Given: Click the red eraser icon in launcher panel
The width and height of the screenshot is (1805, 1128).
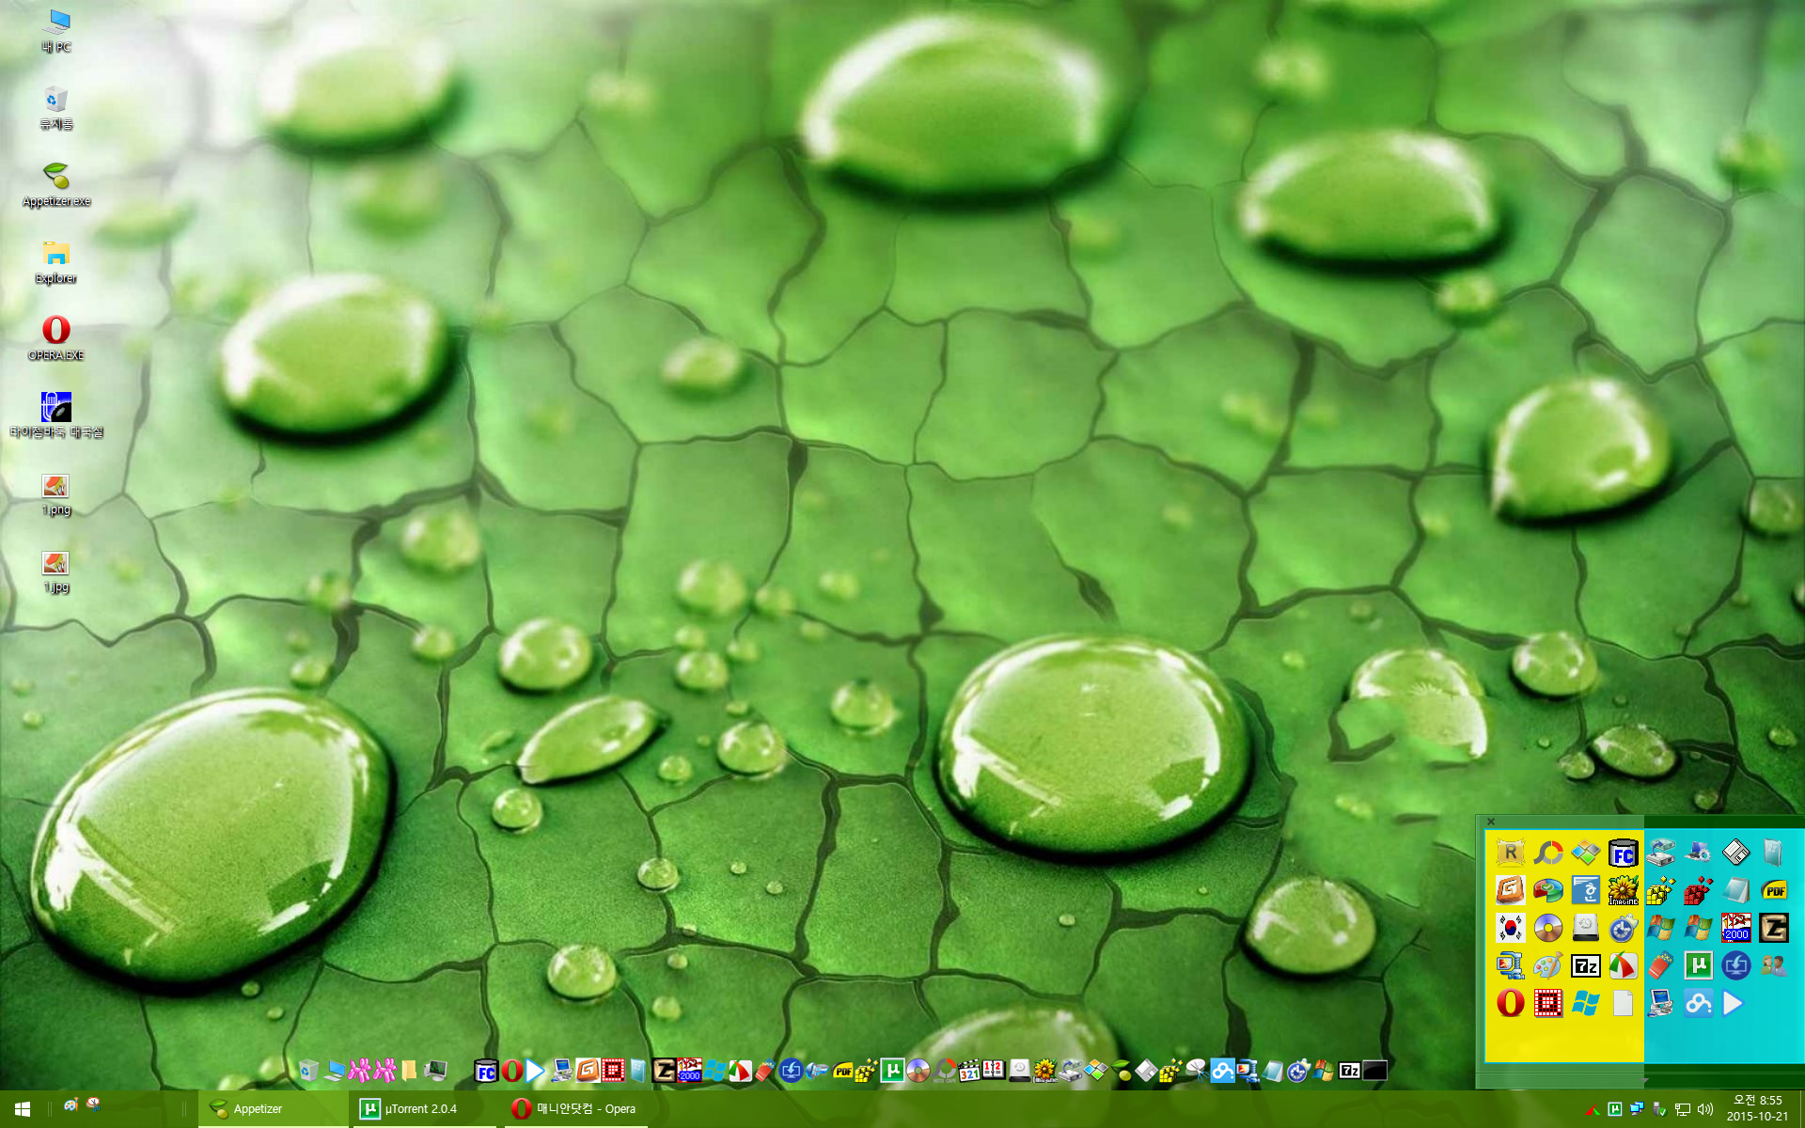Looking at the screenshot, I should click(1660, 965).
